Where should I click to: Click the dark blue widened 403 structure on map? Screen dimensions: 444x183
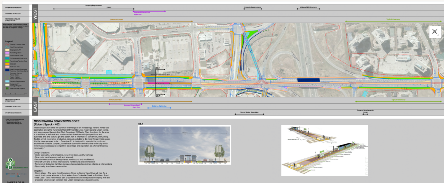click(308, 80)
